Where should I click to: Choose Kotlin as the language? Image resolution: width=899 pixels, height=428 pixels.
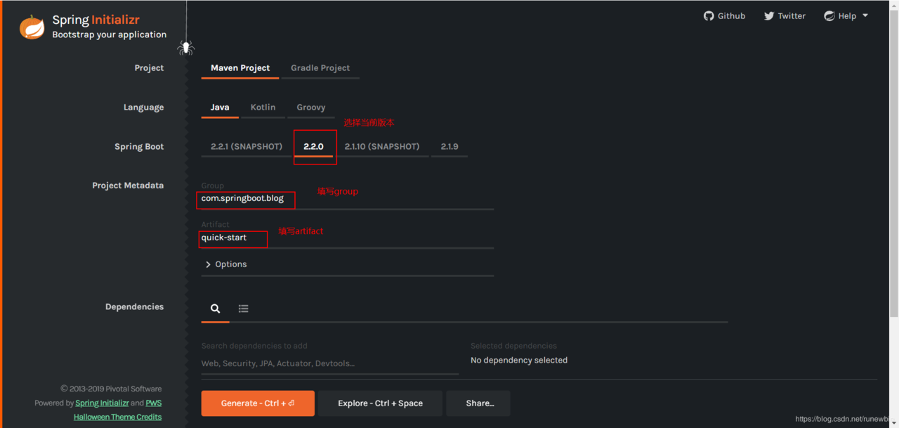[x=263, y=108]
